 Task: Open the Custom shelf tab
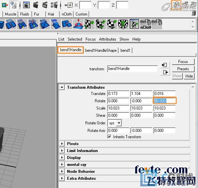82,14
